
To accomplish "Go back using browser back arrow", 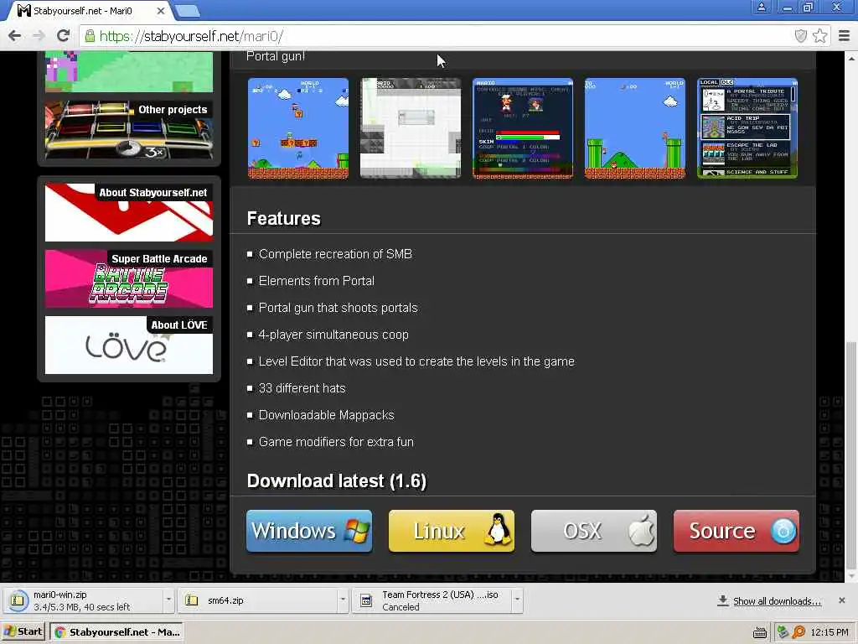I will coord(15,36).
